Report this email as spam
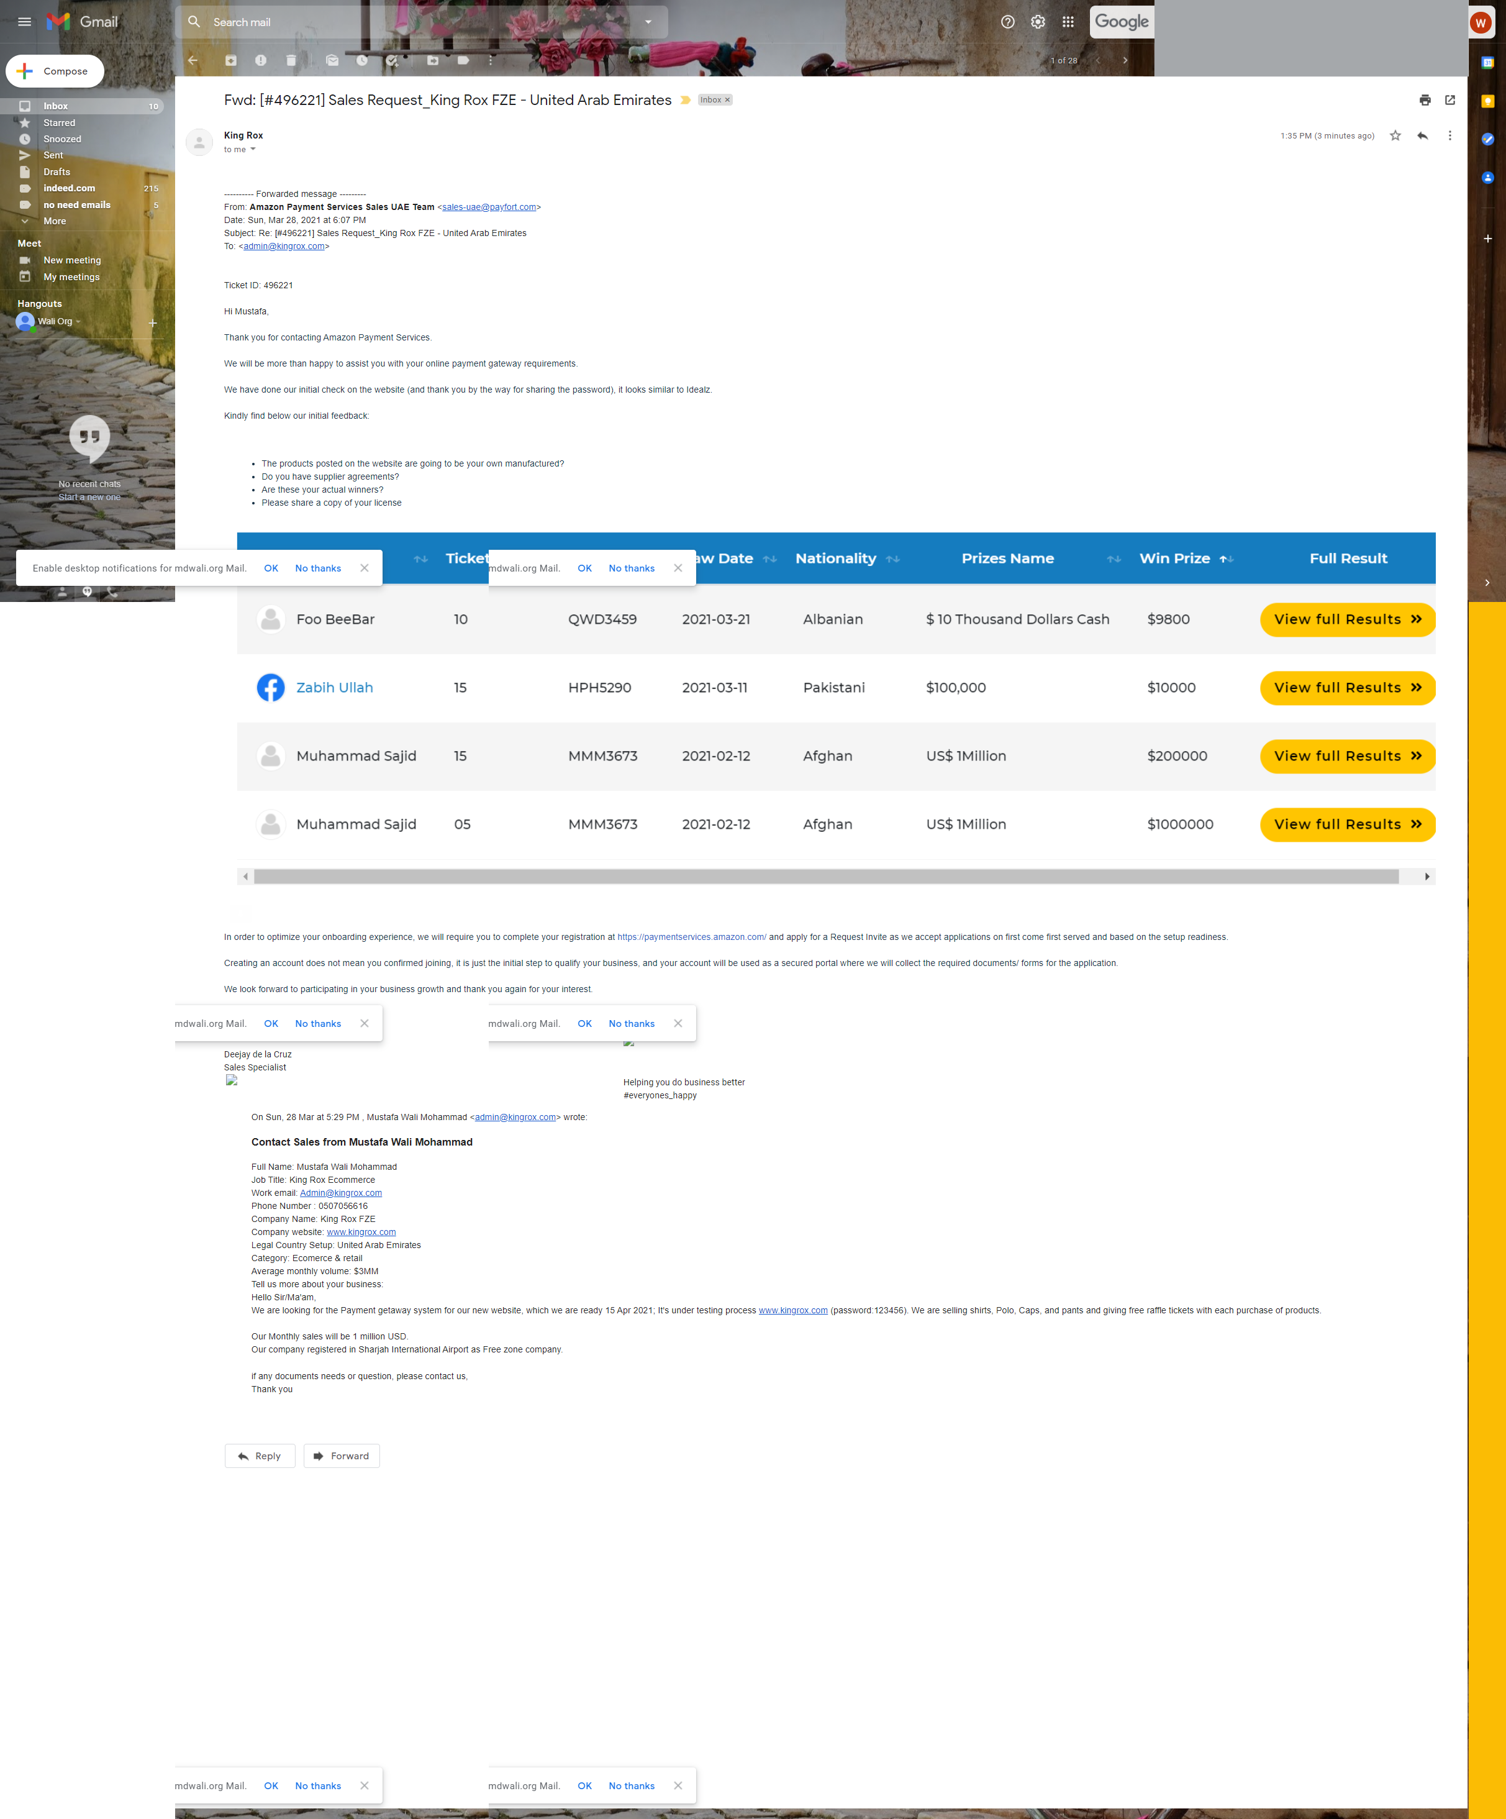The width and height of the screenshot is (1506, 1819). tap(261, 61)
